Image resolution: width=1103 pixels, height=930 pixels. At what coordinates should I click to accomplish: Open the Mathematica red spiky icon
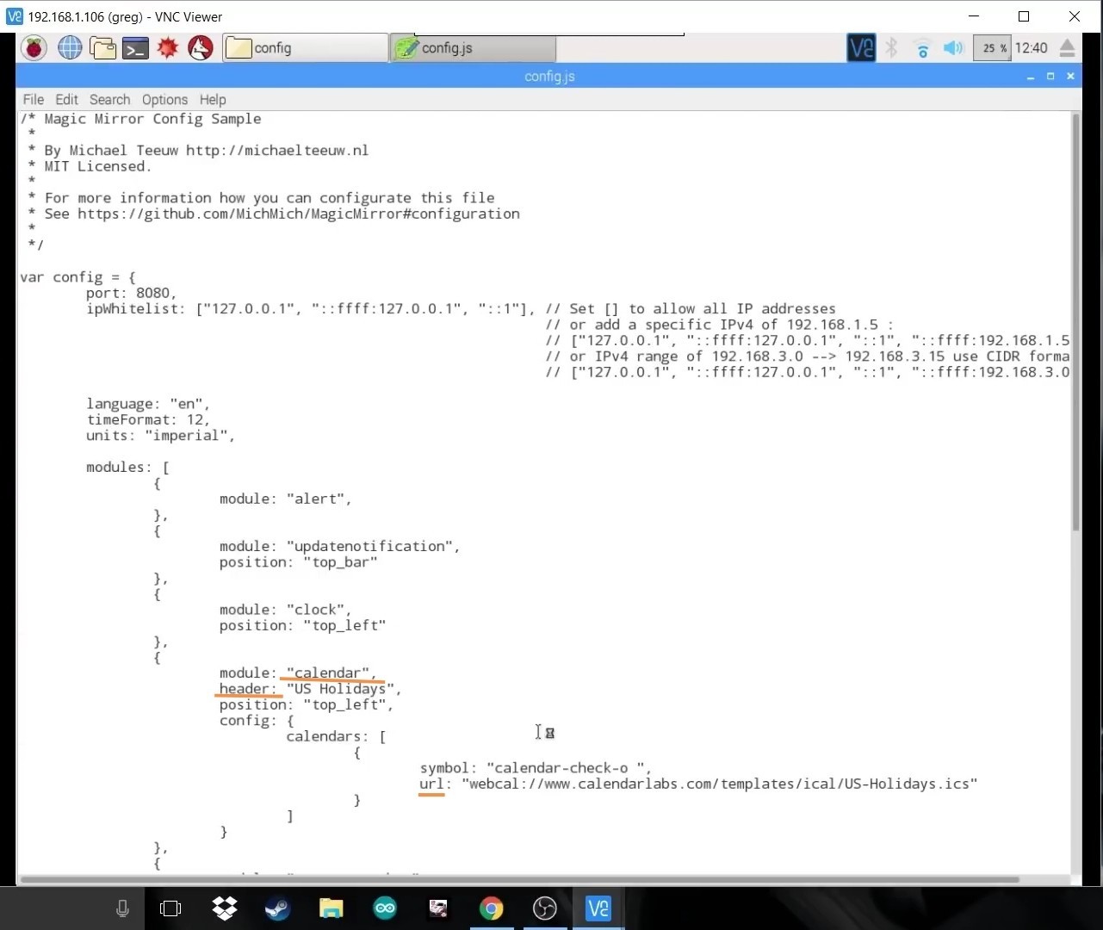point(168,48)
